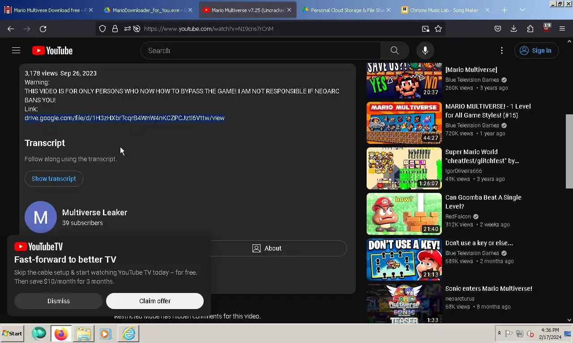Click the YouTube search magnifier button
This screenshot has height=343, width=573.
coord(394,50)
